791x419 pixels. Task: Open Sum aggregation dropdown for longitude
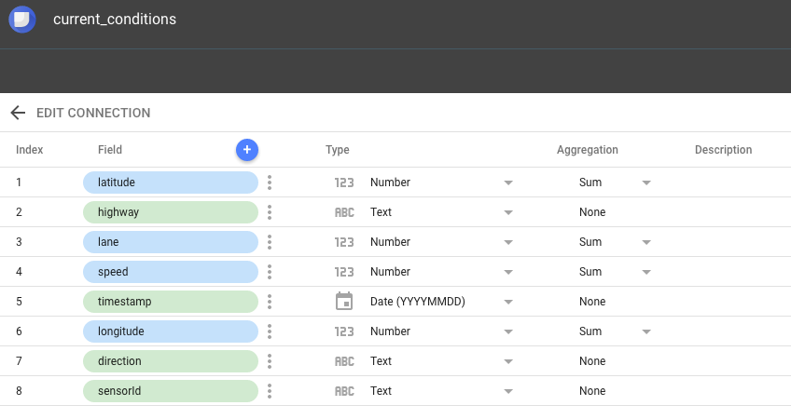[646, 331]
